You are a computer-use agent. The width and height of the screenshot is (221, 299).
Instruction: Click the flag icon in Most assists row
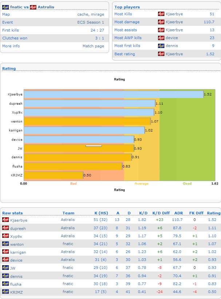161,30
